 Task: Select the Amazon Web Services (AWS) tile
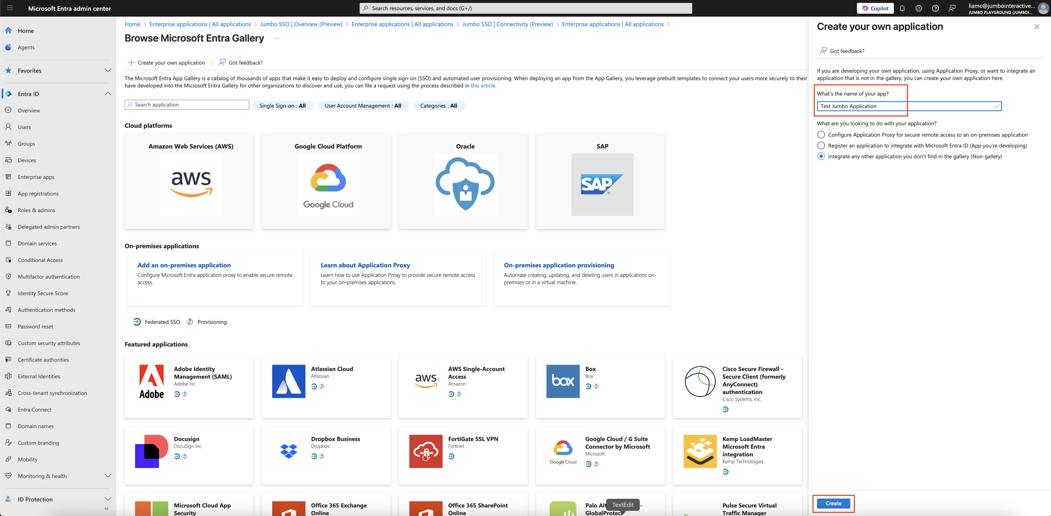coord(189,181)
